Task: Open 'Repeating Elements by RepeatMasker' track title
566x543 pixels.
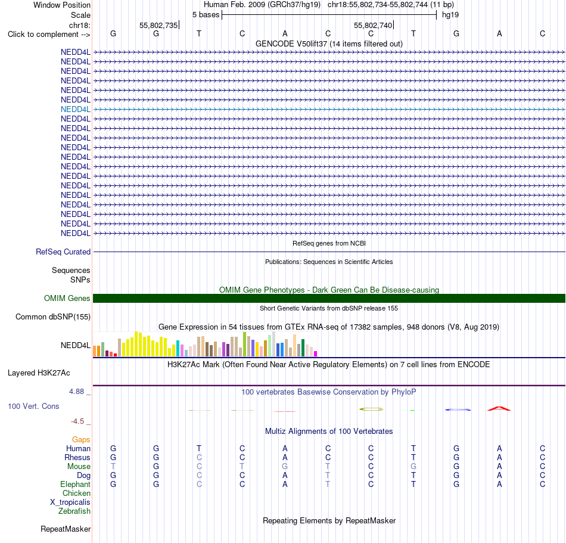Action: point(329,520)
